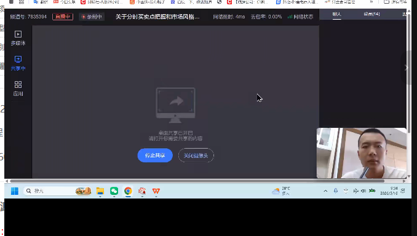
Task: Click the horizontal scrollbar thumb
Action: 197,181
